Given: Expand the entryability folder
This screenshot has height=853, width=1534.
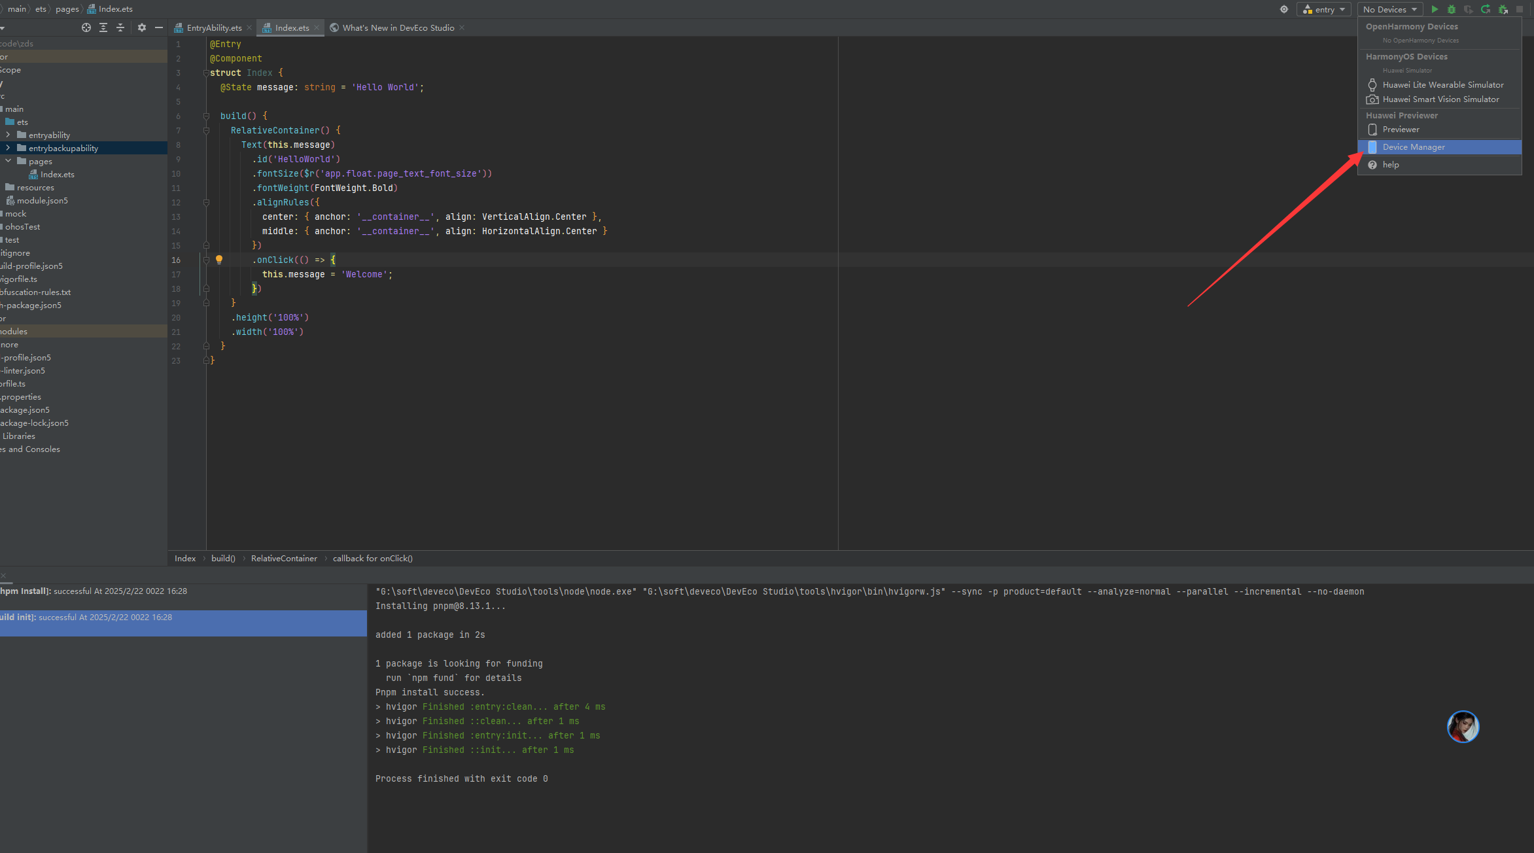Looking at the screenshot, I should pyautogui.click(x=8, y=135).
